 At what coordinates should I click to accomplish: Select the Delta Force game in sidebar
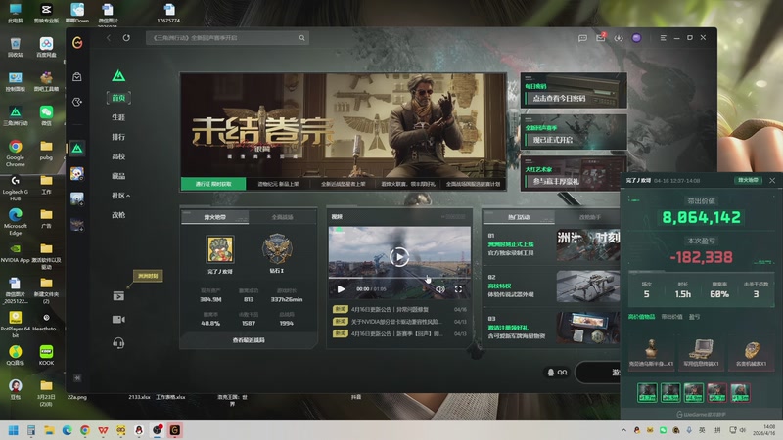point(77,149)
